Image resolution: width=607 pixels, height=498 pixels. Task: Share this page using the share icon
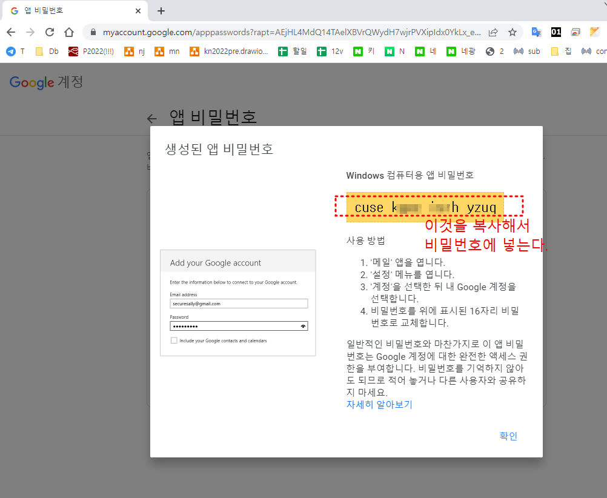(493, 32)
